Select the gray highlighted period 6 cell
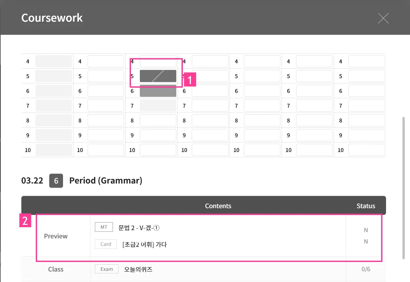Viewport: 410px width, 282px height. [x=158, y=91]
